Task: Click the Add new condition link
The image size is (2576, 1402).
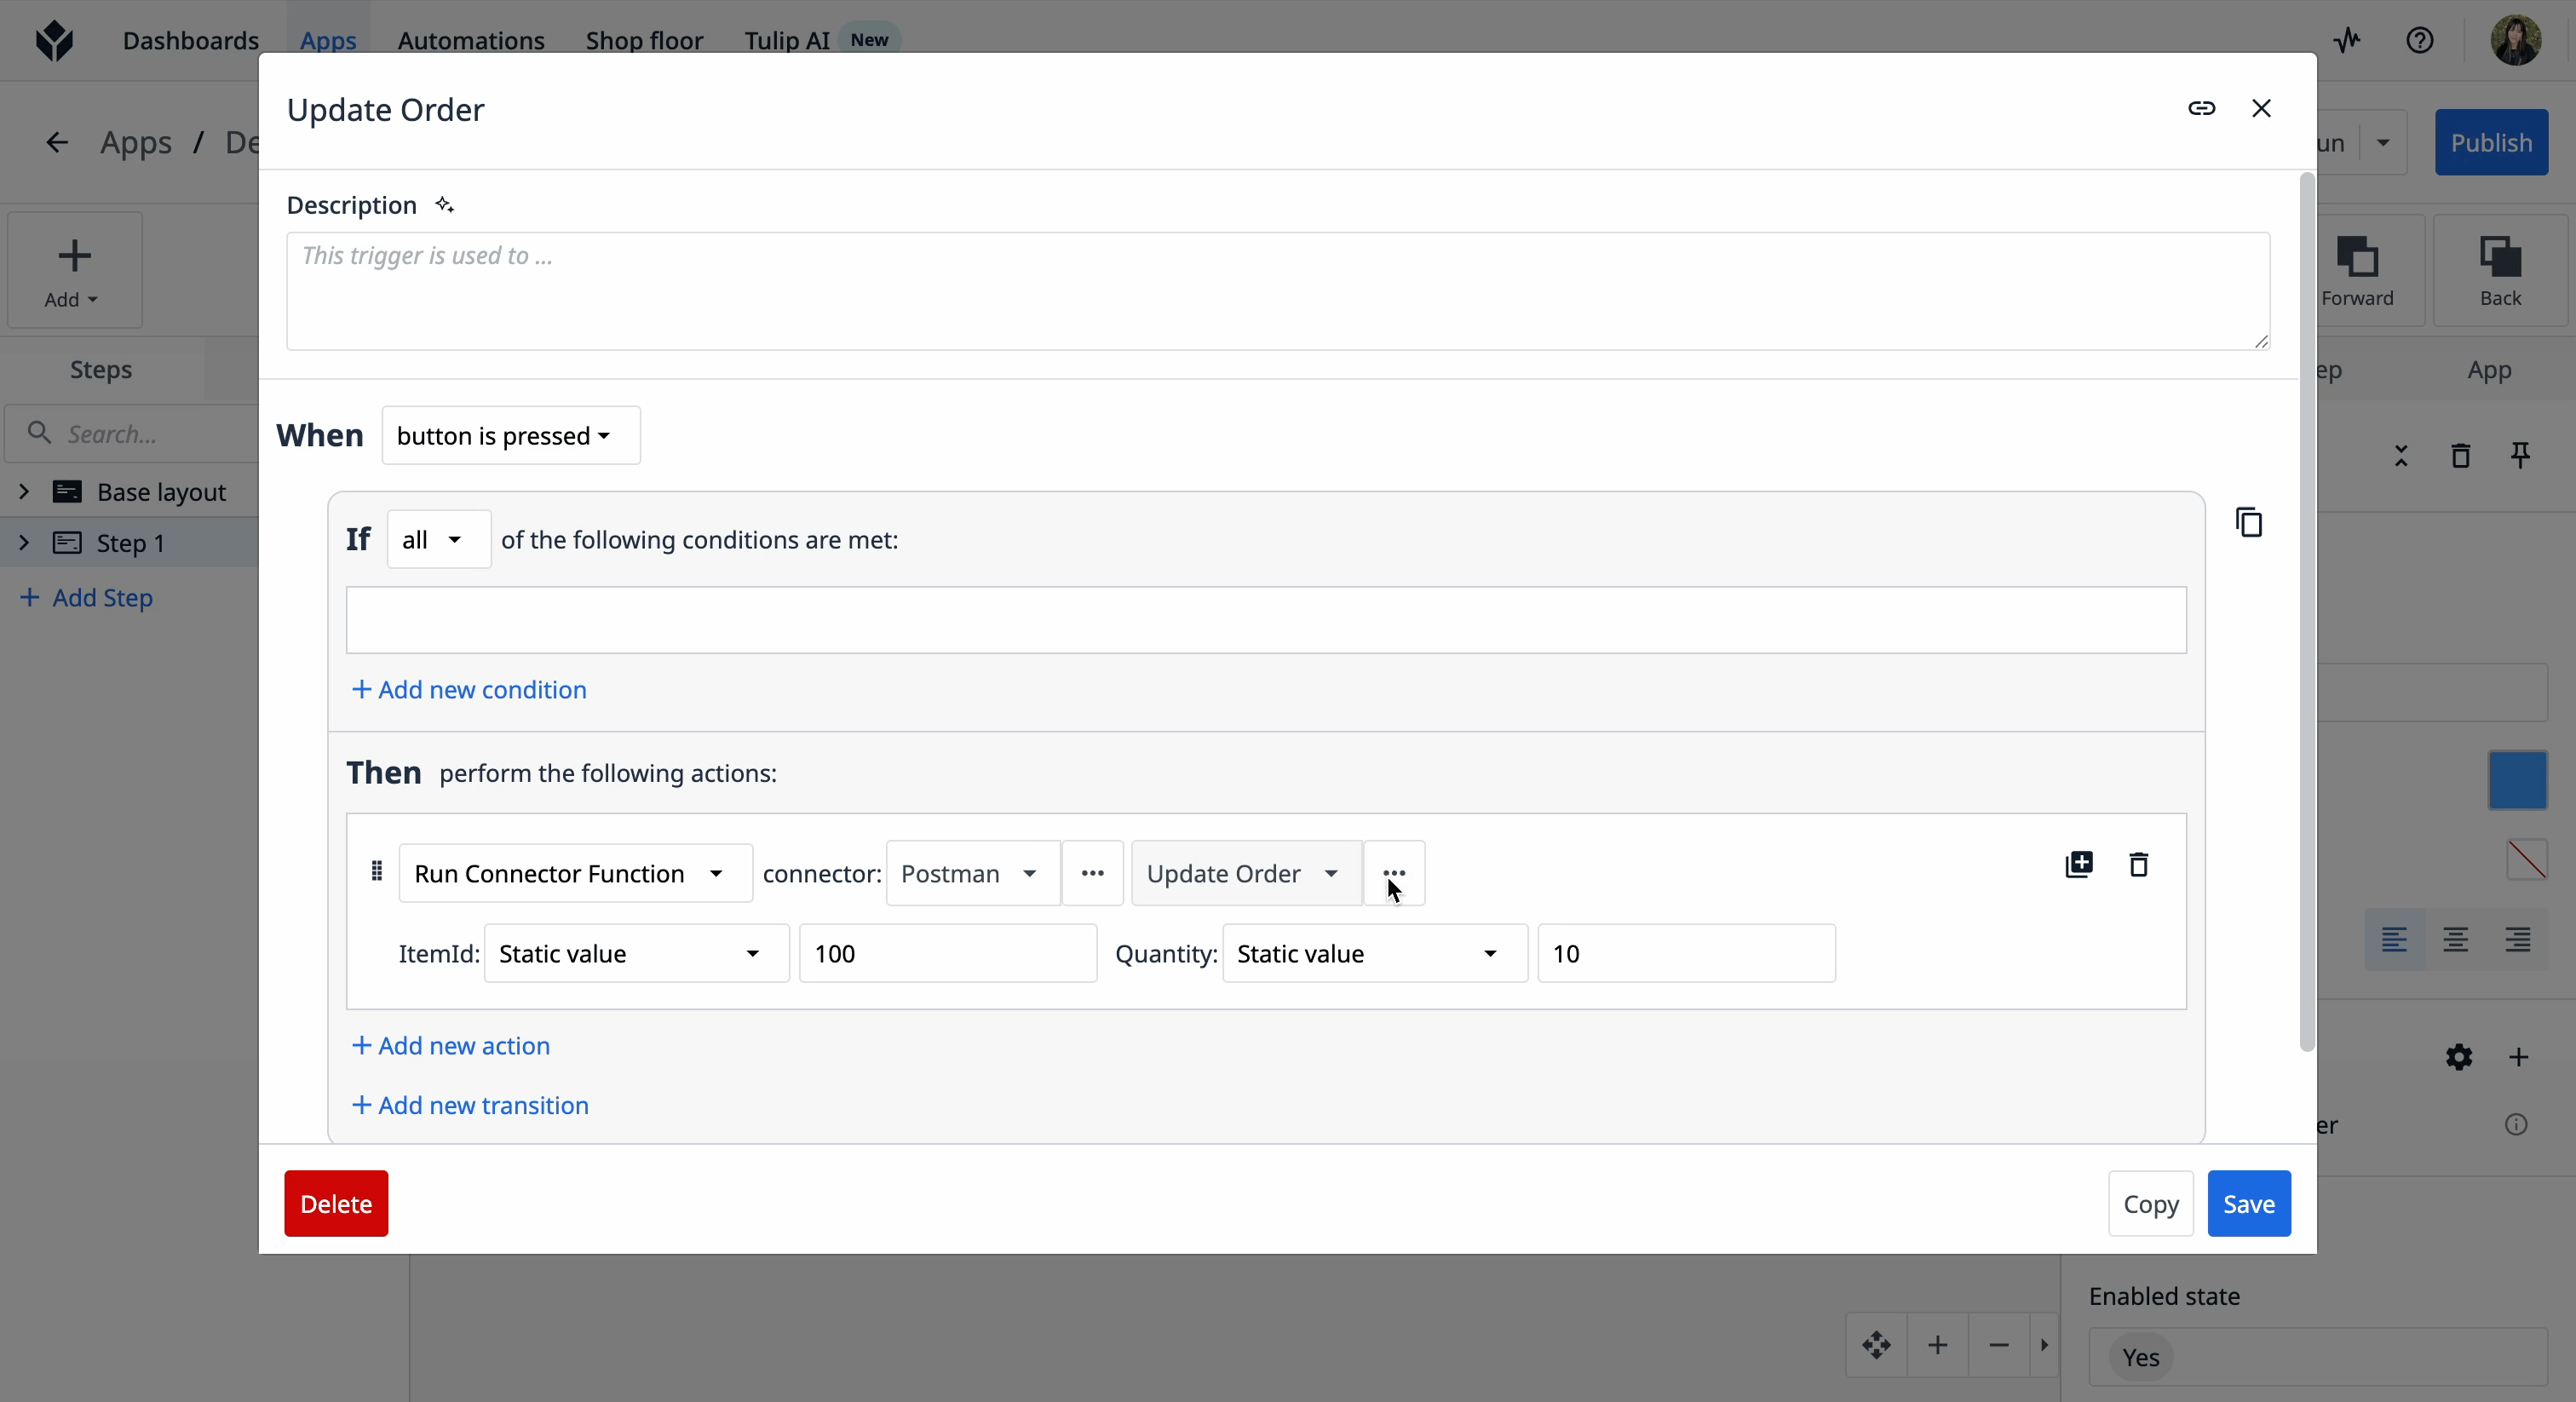Action: (x=467, y=689)
